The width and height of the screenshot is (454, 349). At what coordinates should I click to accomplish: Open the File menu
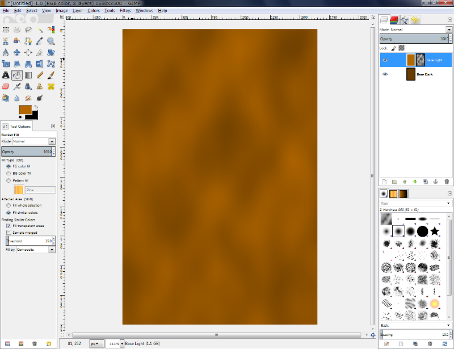[6, 10]
